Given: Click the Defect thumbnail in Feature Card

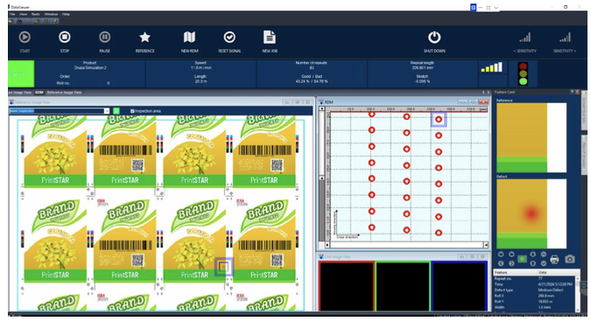Looking at the screenshot, I should [x=531, y=213].
